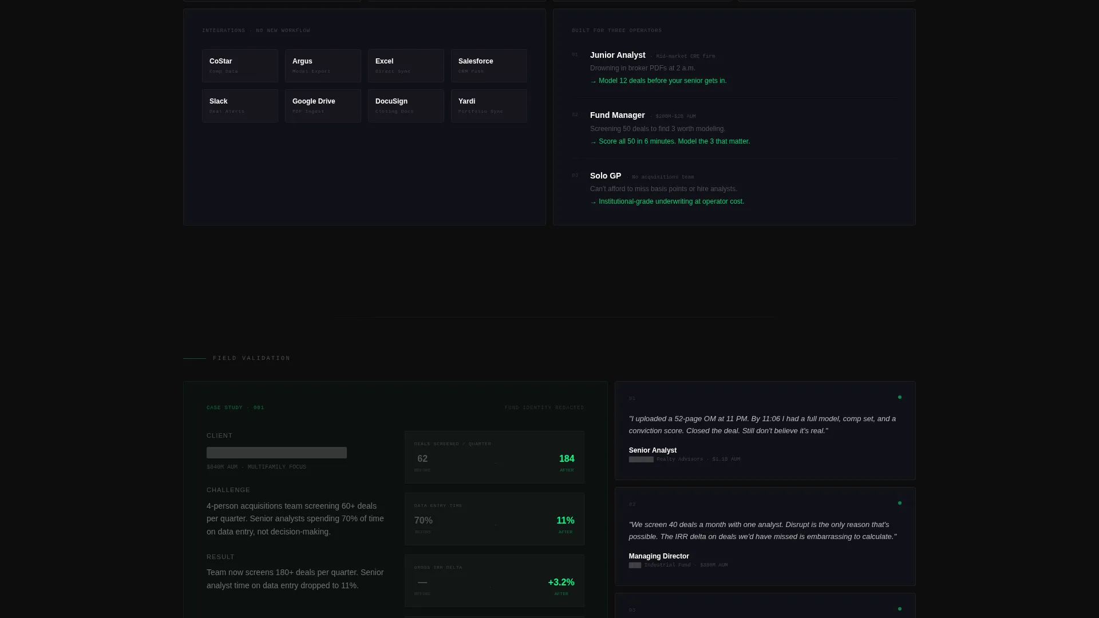Click the Junior Analyst heading
Image resolution: width=1099 pixels, height=618 pixels.
618,55
